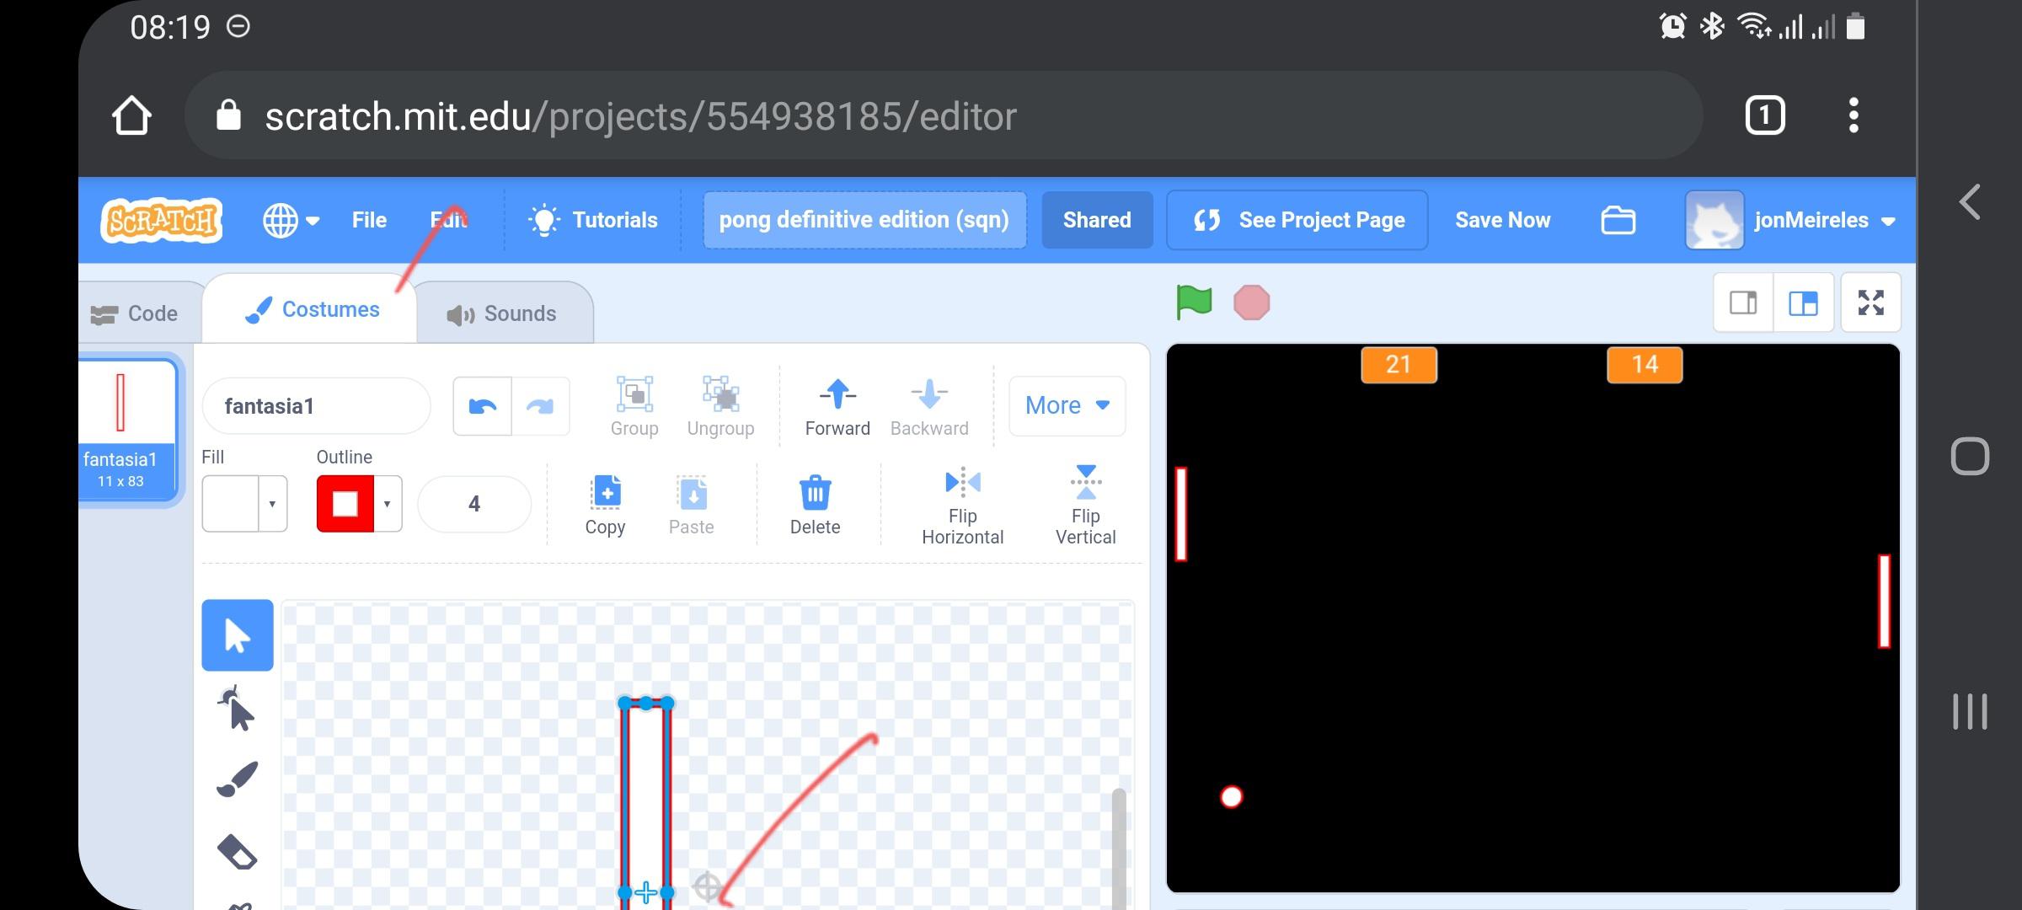The height and width of the screenshot is (910, 2022).
Task: Click the right red paddle on stage
Action: pos(1884,601)
